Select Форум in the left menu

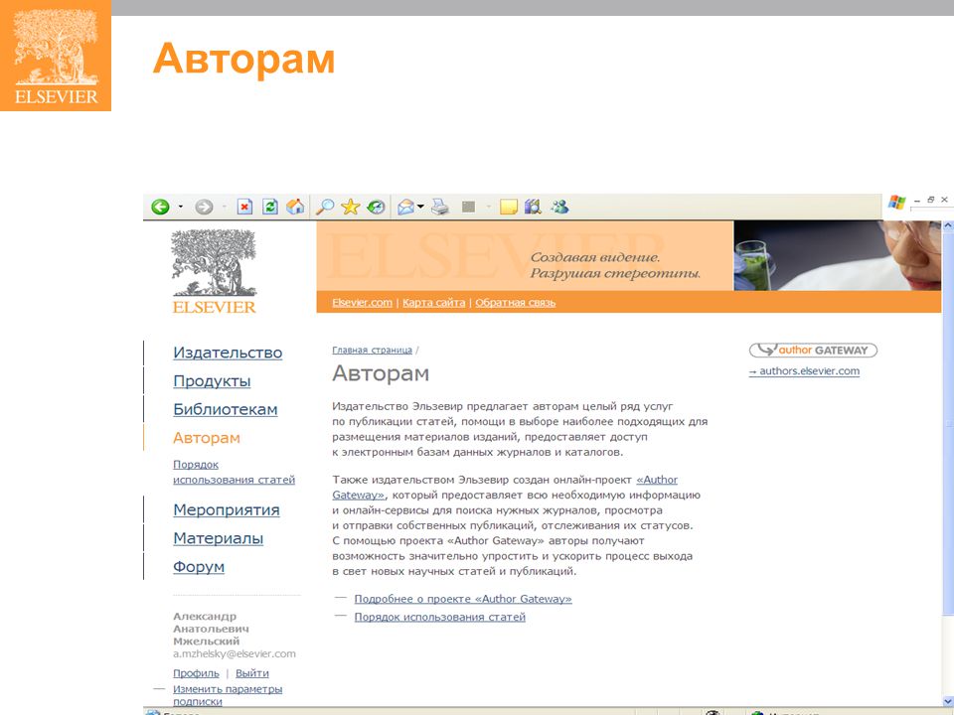pyautogui.click(x=199, y=567)
